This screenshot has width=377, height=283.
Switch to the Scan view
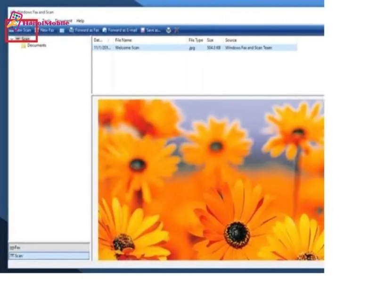[18, 255]
